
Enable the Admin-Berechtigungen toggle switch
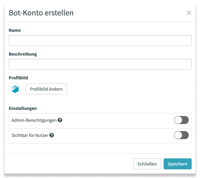pyautogui.click(x=181, y=120)
